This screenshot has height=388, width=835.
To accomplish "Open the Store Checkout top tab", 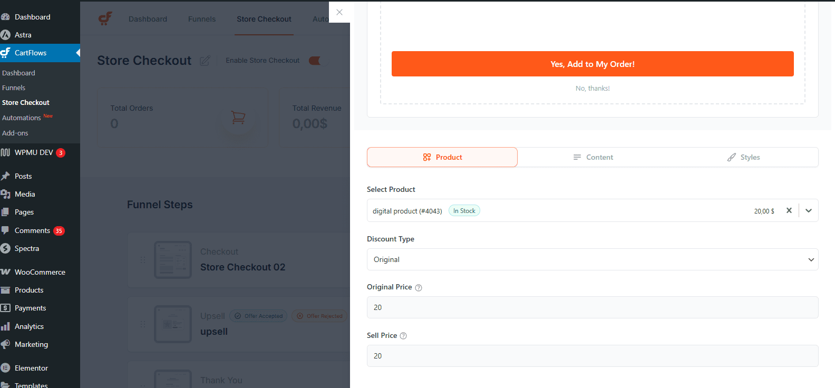I will click(x=264, y=19).
